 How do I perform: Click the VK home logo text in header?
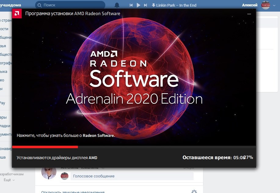coord(11,5)
